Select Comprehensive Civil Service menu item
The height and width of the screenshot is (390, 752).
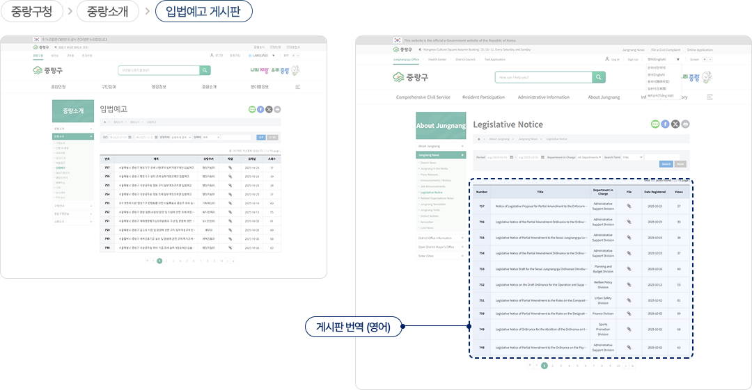[x=423, y=97]
